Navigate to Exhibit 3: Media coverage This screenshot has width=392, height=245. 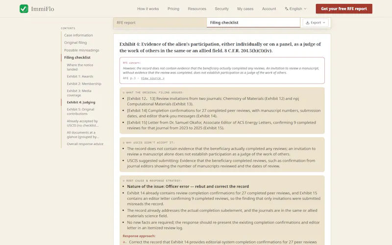coord(79,93)
